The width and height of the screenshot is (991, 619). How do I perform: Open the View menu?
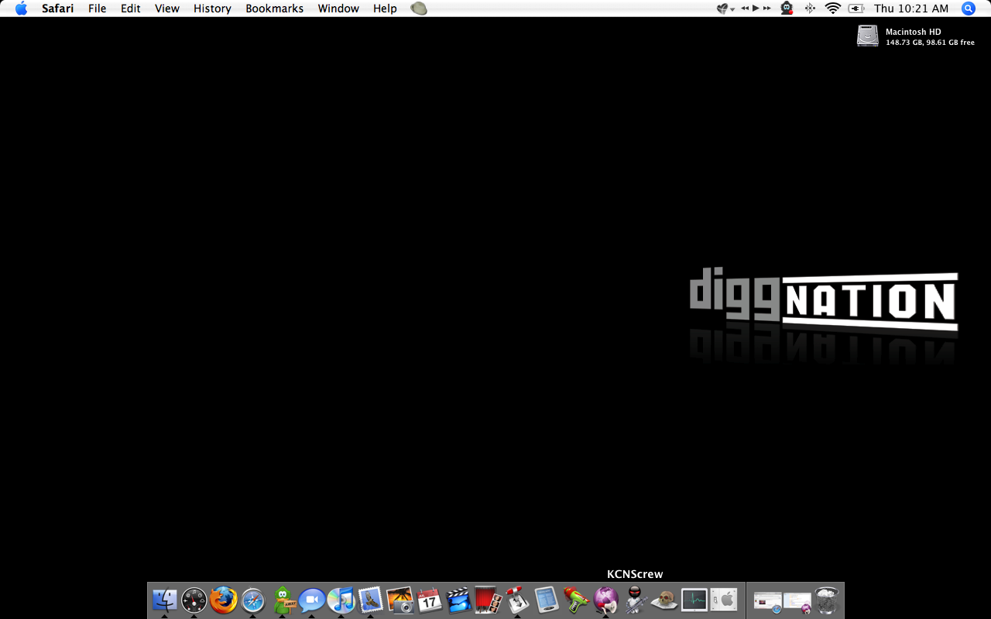click(x=167, y=9)
